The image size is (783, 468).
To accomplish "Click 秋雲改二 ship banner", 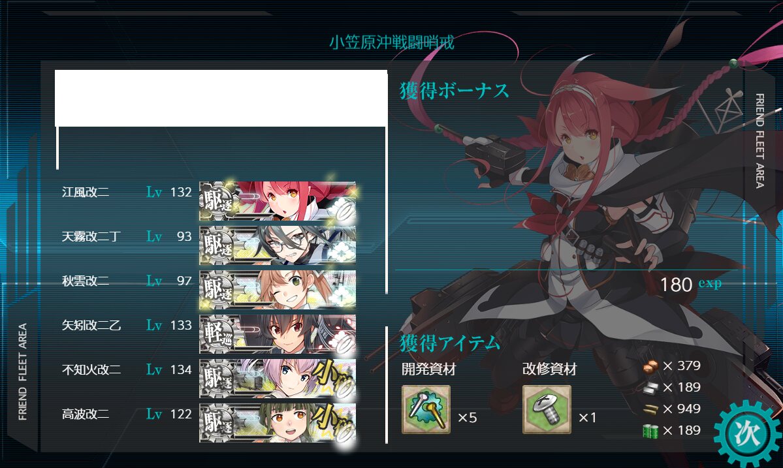I will pos(278,290).
